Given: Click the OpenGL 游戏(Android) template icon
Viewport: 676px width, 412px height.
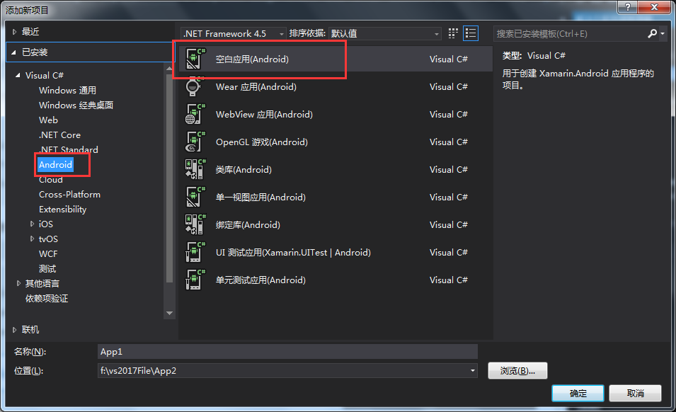Looking at the screenshot, I should click(195, 142).
